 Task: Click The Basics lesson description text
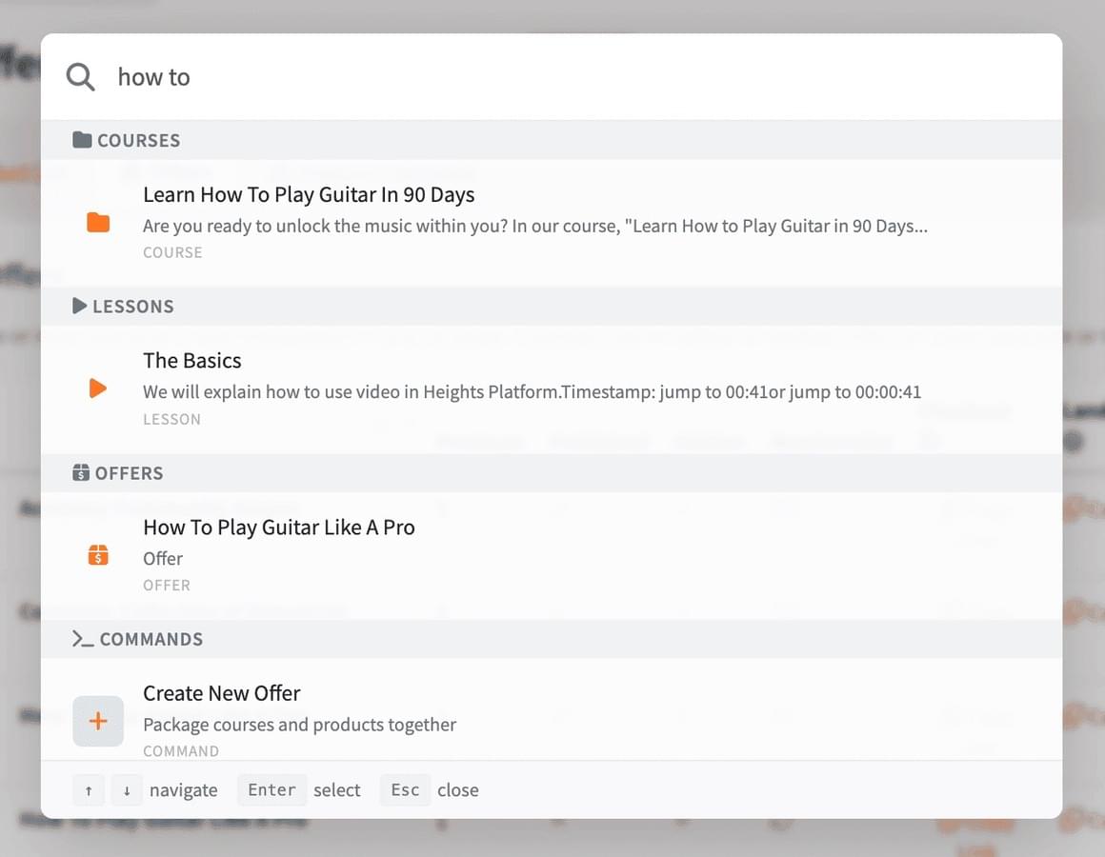click(532, 391)
